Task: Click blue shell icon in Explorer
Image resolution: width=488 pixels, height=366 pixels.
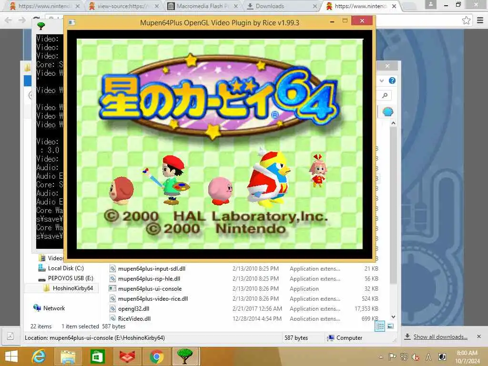Action: (x=387, y=112)
